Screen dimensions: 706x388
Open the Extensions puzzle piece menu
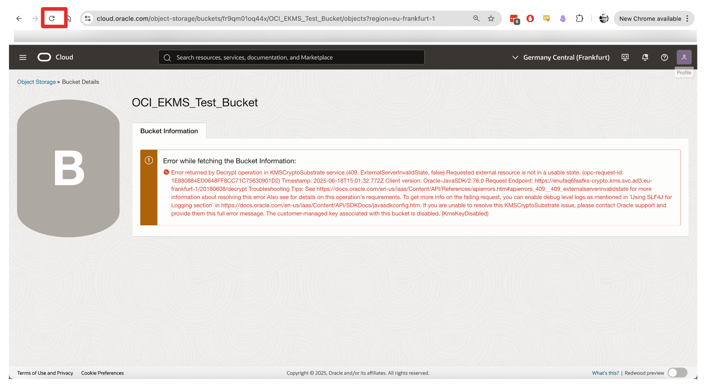point(579,18)
